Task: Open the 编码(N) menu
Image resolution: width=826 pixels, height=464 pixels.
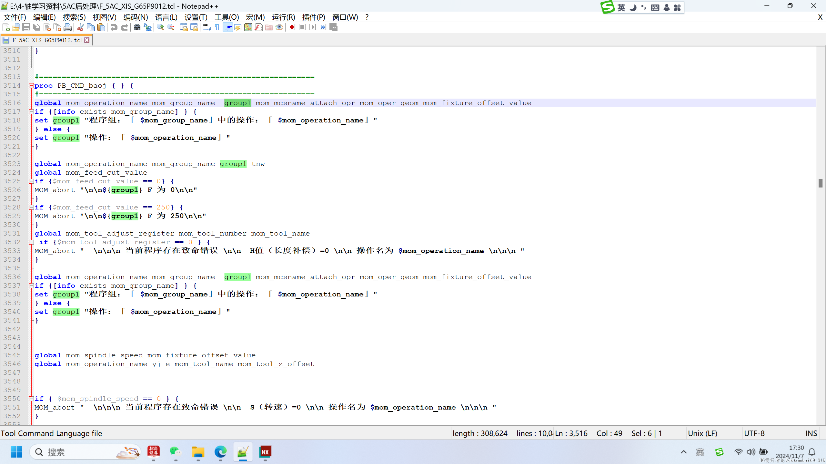Action: pos(136,17)
